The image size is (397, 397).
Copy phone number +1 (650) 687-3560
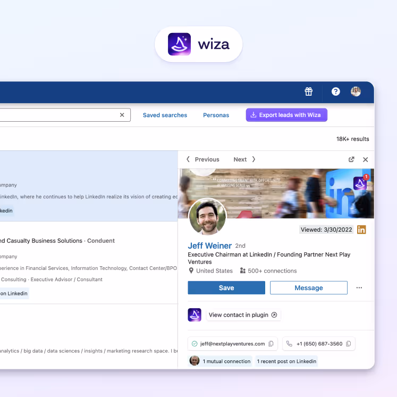349,343
